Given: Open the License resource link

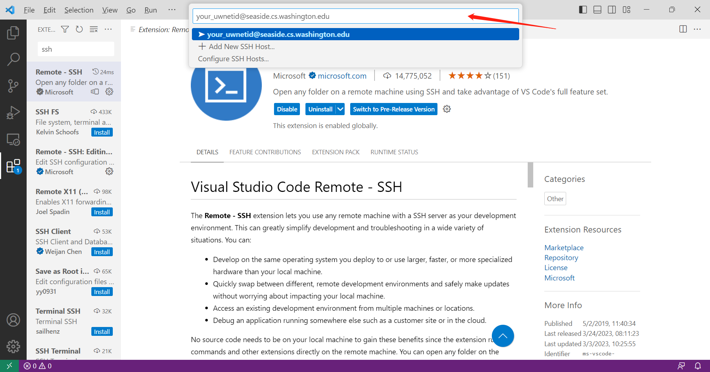Looking at the screenshot, I should [x=556, y=268].
